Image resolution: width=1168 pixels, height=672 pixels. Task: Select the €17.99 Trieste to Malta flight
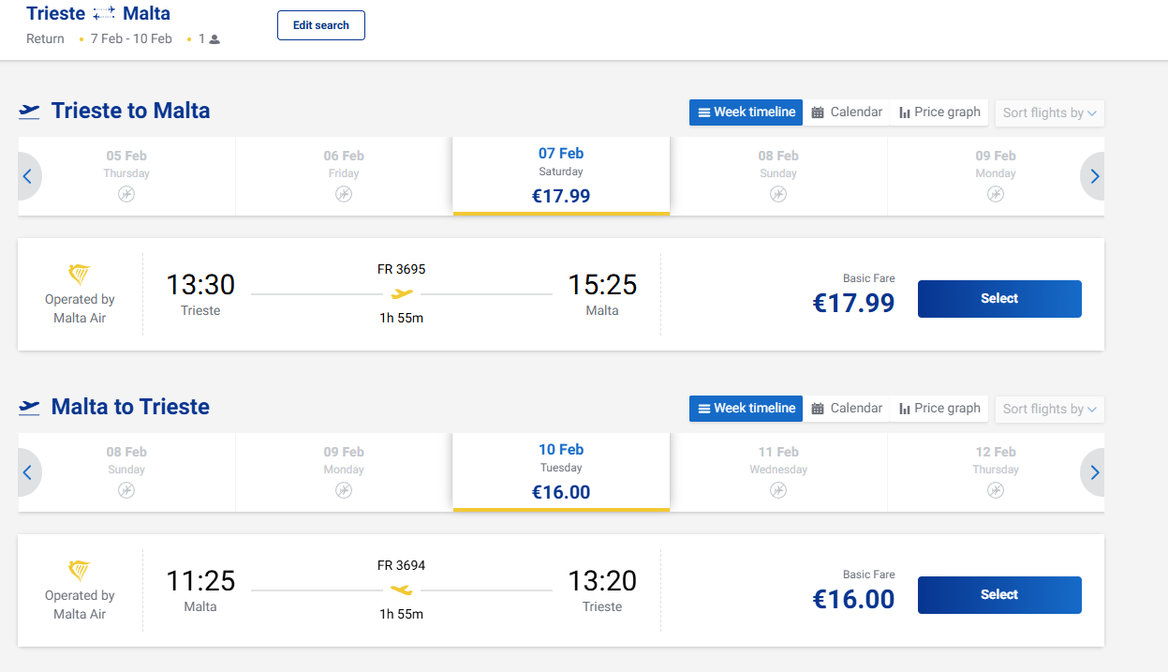click(999, 299)
